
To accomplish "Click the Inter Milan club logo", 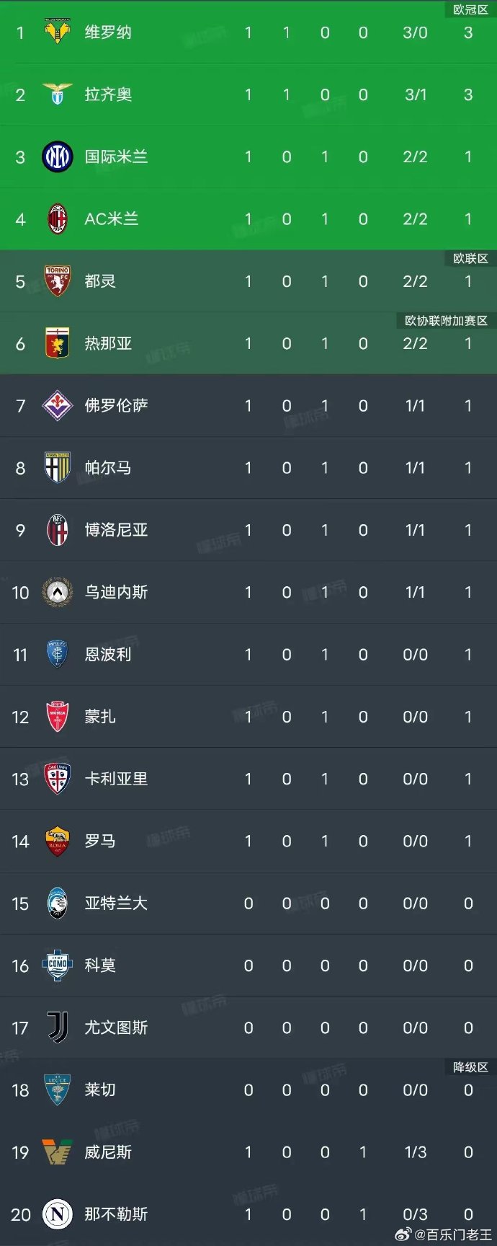I will coord(57,156).
